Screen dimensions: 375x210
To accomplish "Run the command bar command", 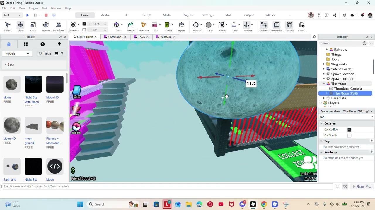I will pos(362,187).
